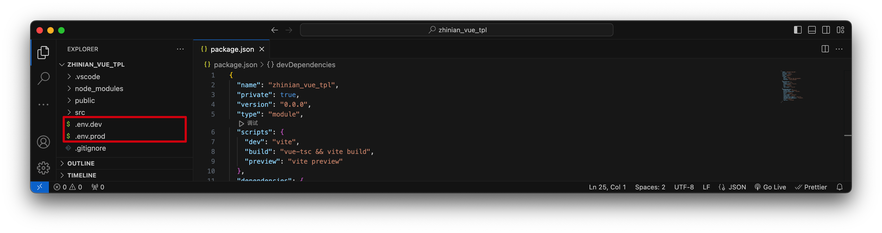Screen dimensions: 882x233
Task: Change indentation via Spaces: 2
Action: click(650, 187)
